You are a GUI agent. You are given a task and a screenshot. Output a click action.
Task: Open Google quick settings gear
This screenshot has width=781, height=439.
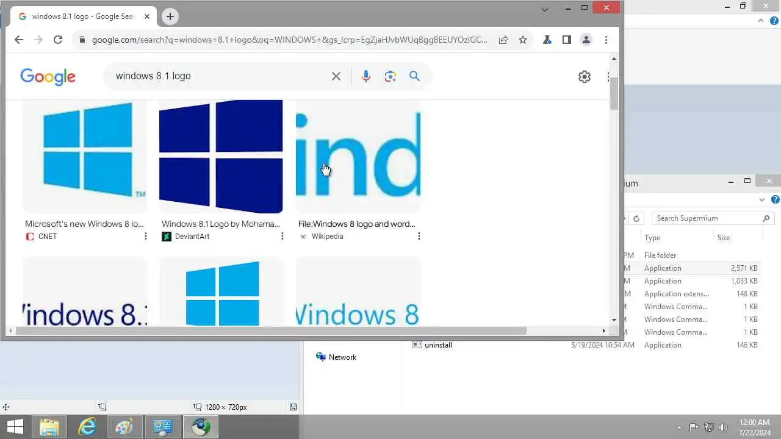pos(585,76)
